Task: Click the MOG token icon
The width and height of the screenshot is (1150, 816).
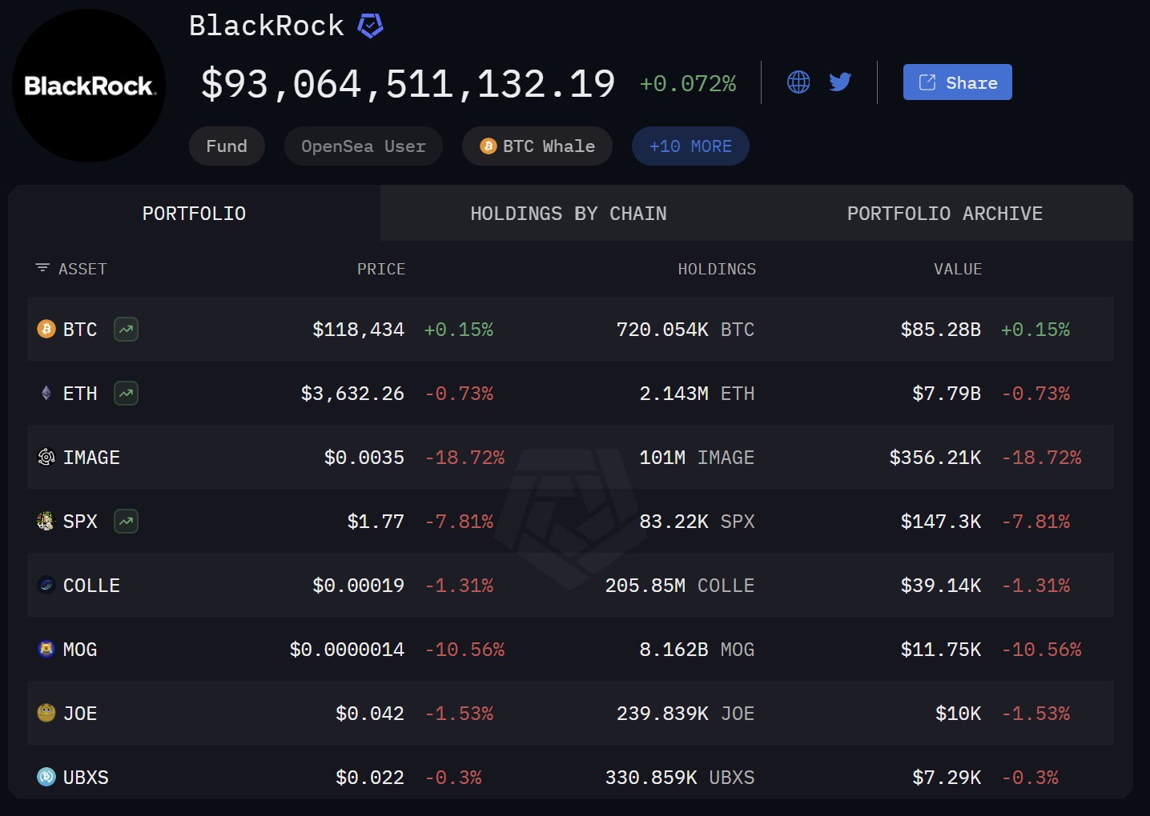Action: [x=46, y=649]
